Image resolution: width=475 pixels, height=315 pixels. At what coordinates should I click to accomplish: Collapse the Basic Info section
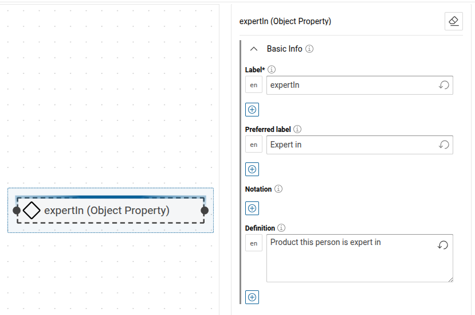coord(254,49)
